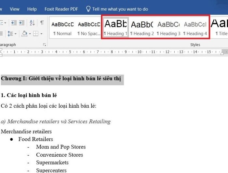Launch the Paragraph settings dialog

44,45
